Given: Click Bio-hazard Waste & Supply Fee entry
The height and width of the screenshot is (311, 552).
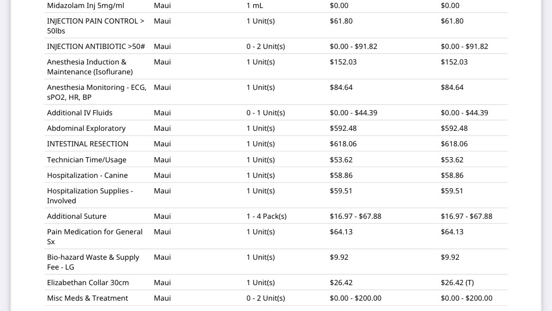Looking at the screenshot, I should tap(93, 262).
